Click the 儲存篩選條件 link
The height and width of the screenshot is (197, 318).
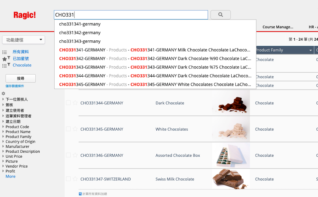[x=15, y=86]
